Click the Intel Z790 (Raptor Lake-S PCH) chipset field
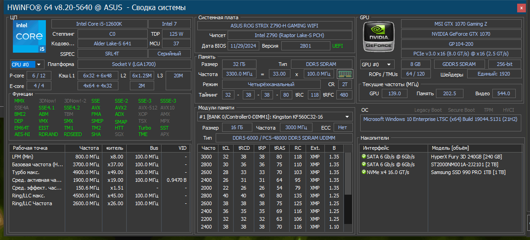The height and width of the screenshot is (240, 530). point(290,35)
